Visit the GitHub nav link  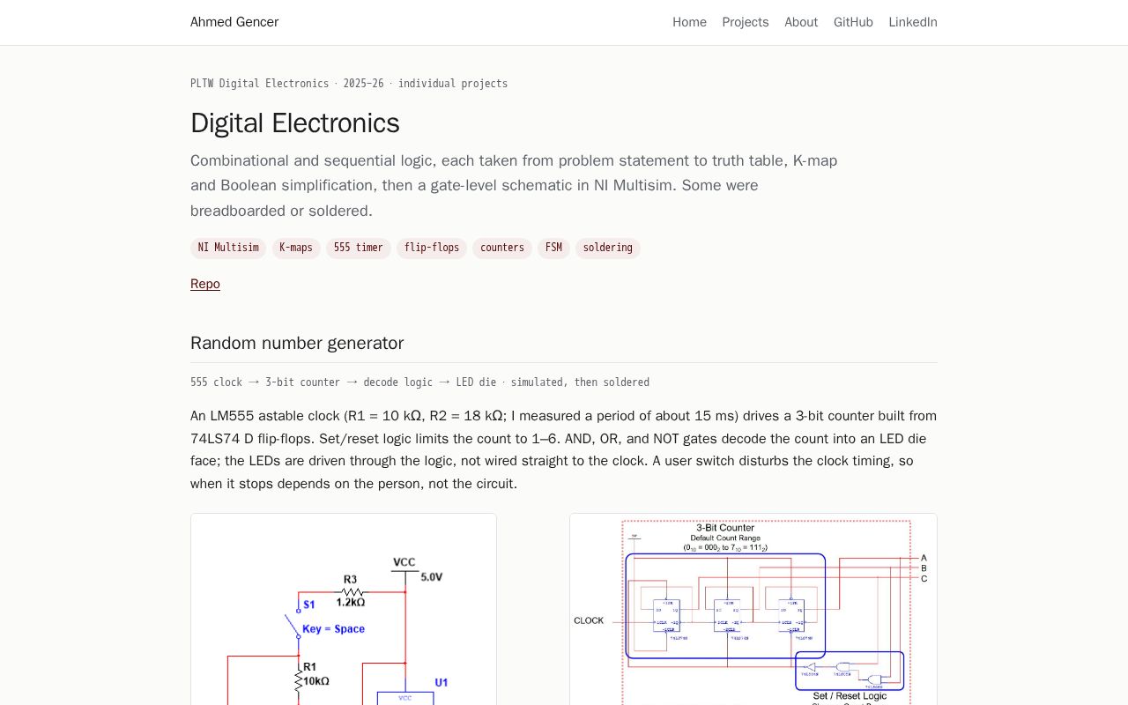[853, 22]
